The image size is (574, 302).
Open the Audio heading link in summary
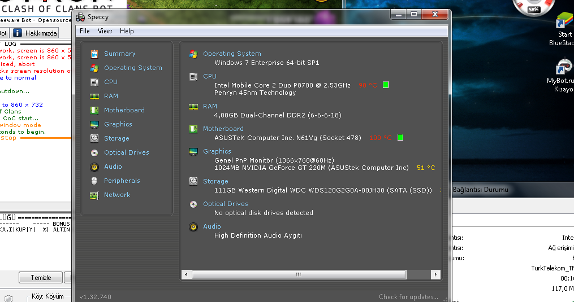[x=212, y=227]
